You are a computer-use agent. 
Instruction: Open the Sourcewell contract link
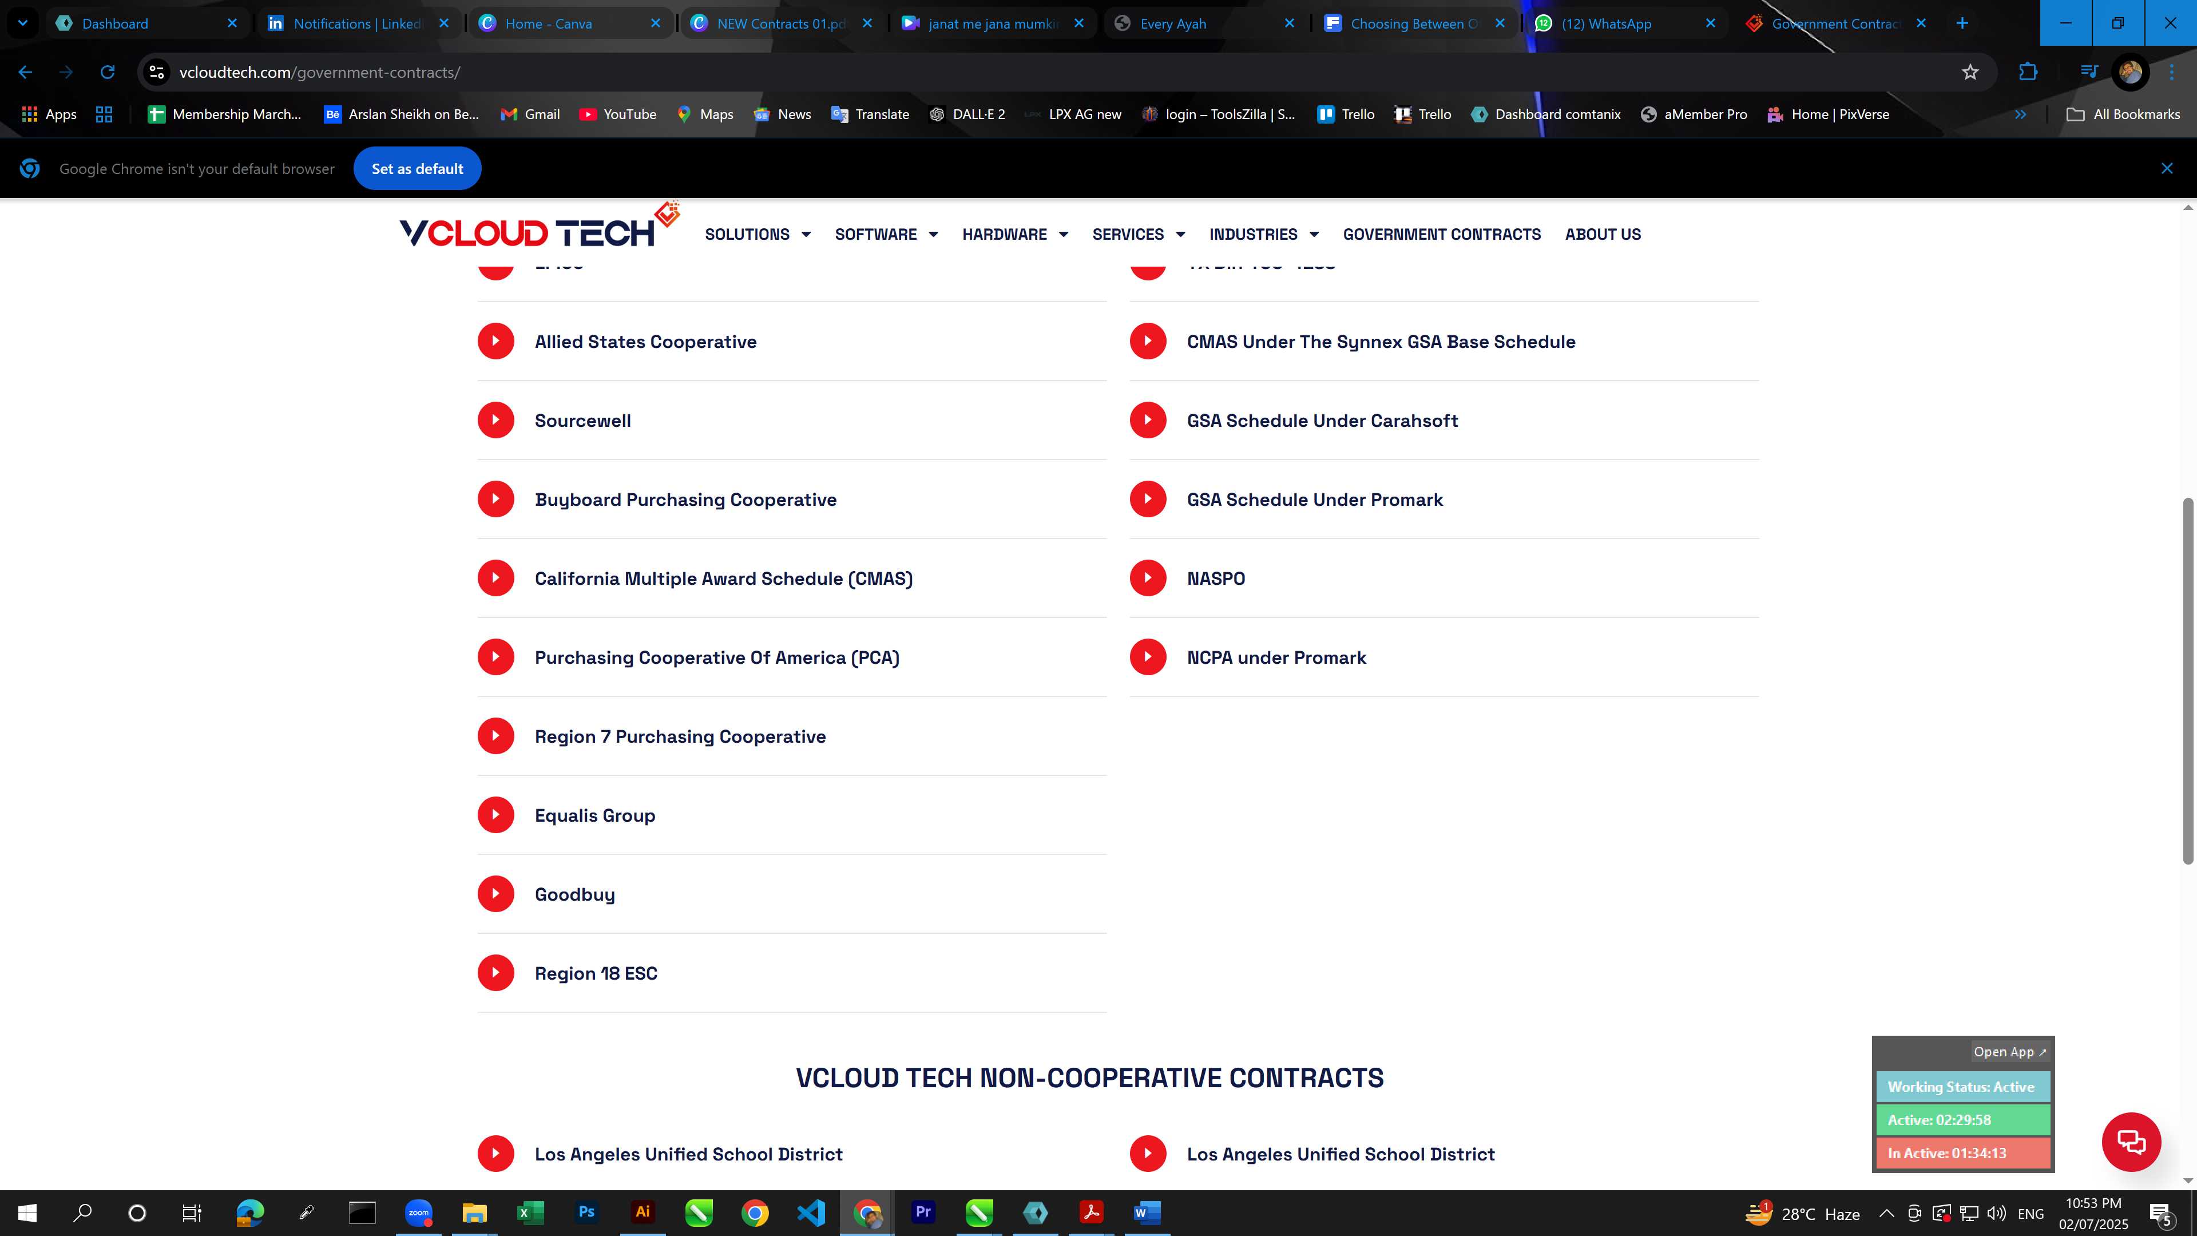point(582,421)
